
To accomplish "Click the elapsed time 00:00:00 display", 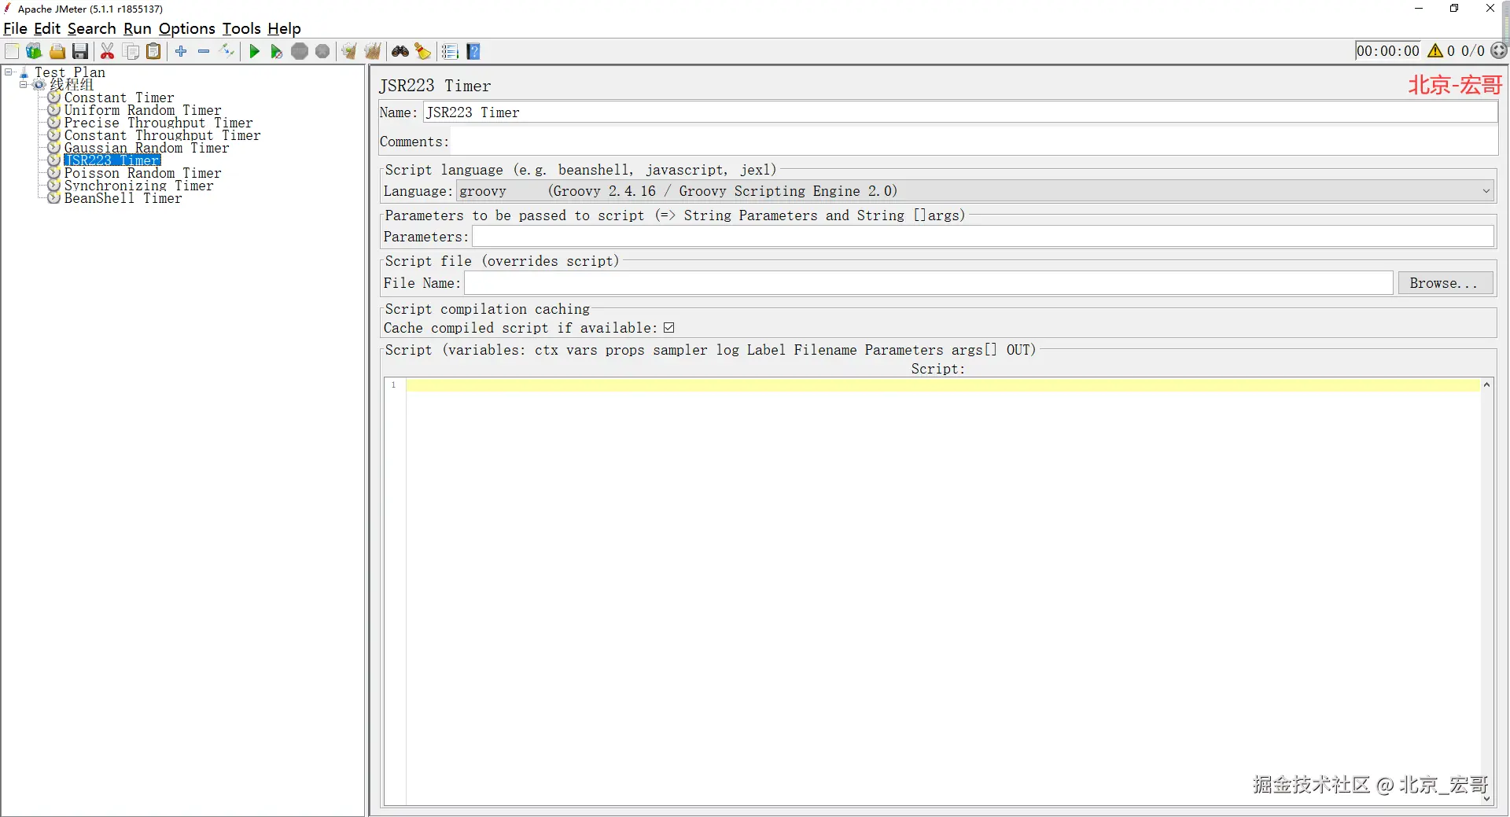I will [1388, 51].
